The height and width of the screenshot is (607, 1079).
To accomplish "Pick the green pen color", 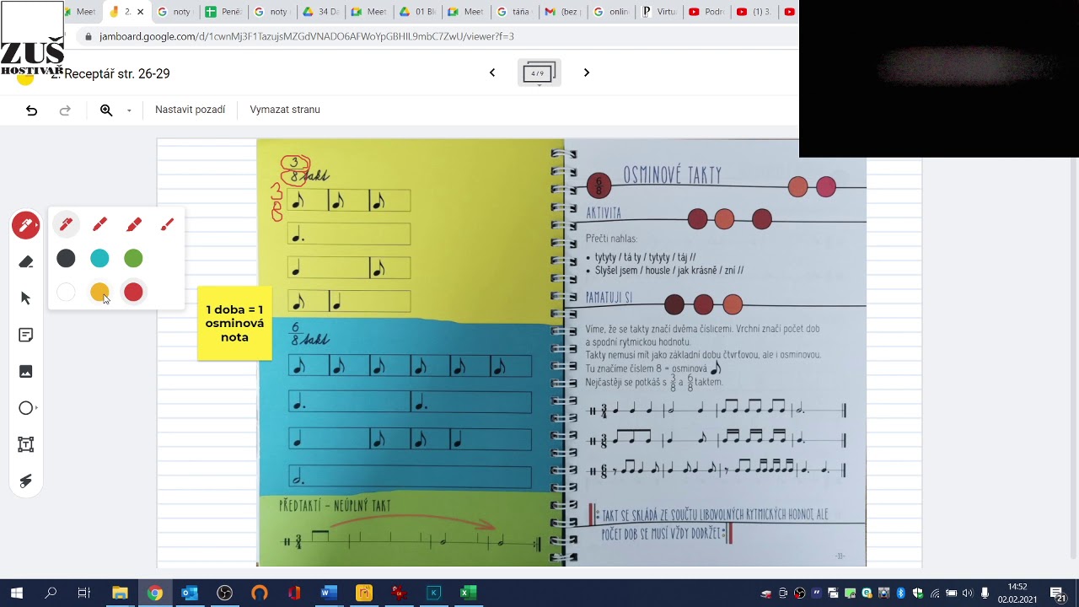I will (x=133, y=258).
